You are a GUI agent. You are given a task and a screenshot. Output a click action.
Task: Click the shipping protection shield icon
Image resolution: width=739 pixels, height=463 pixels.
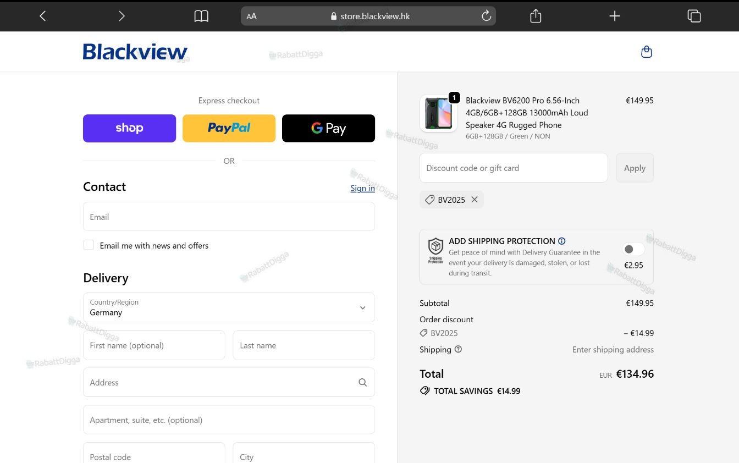click(435, 251)
